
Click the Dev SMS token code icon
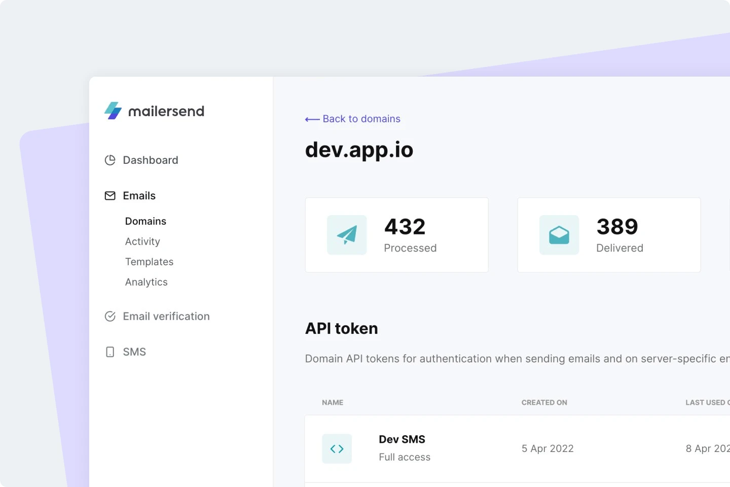click(x=337, y=448)
